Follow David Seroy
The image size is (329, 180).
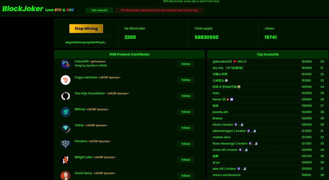pyautogui.click(x=186, y=176)
